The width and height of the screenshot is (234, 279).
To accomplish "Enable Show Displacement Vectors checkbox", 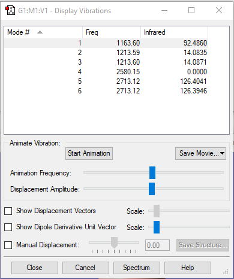I will coord(8,211).
